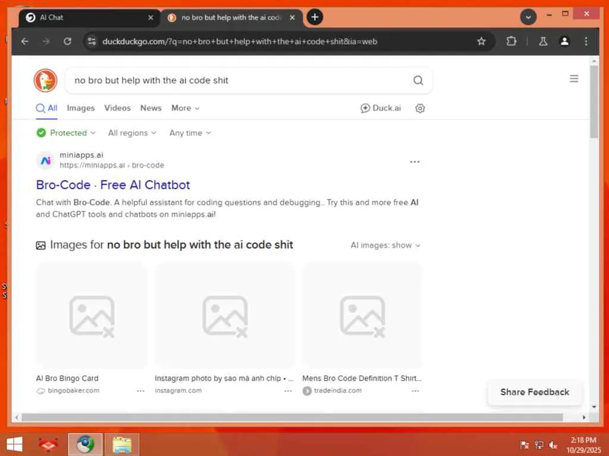The height and width of the screenshot is (456, 609).
Task: View site information icon in address bar
Action: tap(92, 41)
